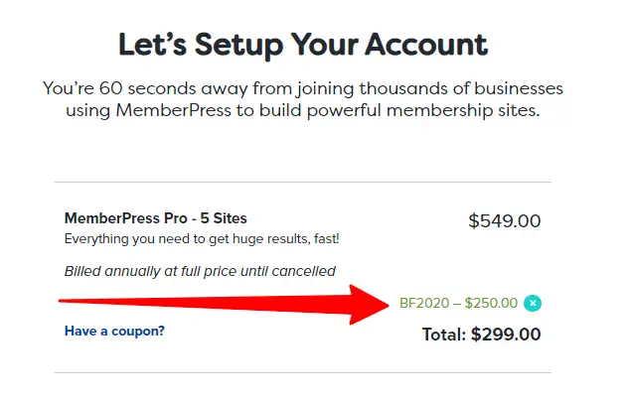Click the divider line above order summary

pyautogui.click(x=303, y=182)
